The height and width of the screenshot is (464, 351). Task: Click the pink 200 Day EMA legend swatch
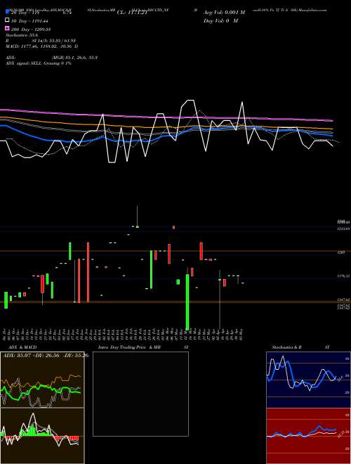[8, 29]
